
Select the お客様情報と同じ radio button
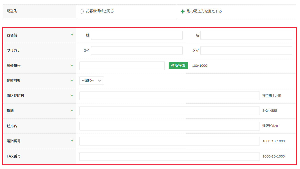click(82, 11)
